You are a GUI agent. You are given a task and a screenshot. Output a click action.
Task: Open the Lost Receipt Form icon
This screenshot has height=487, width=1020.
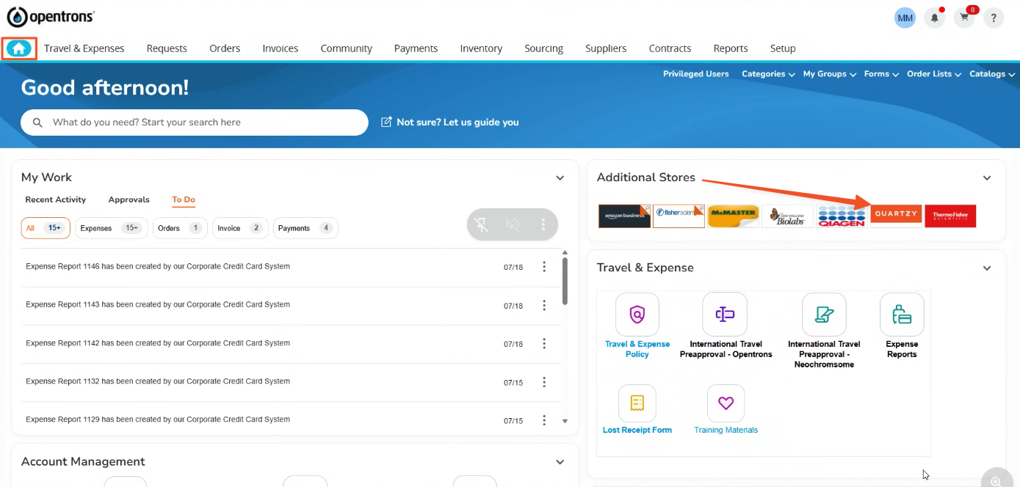(637, 403)
